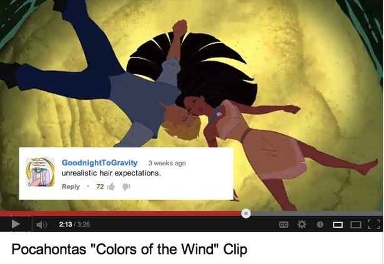The height and width of the screenshot is (264, 384).
Task: Seek into the gray unplayed part of progress bar
Action: (317, 213)
